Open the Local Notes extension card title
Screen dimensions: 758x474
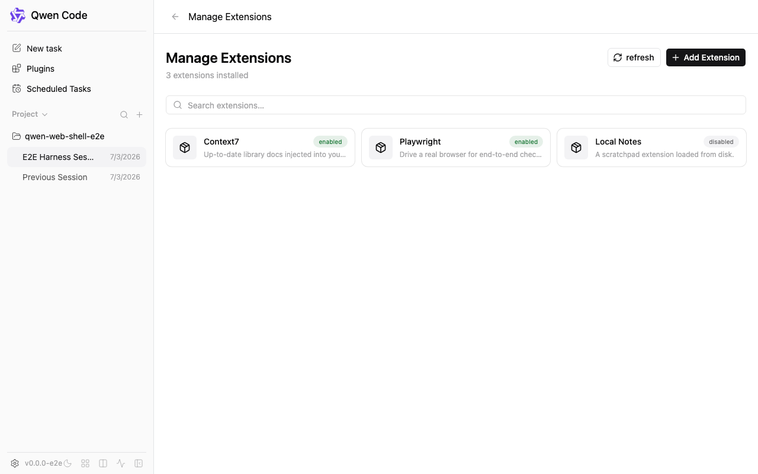pos(618,142)
